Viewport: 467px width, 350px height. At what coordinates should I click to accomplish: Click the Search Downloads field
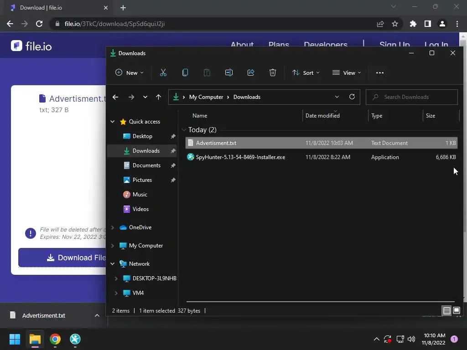tap(412, 97)
